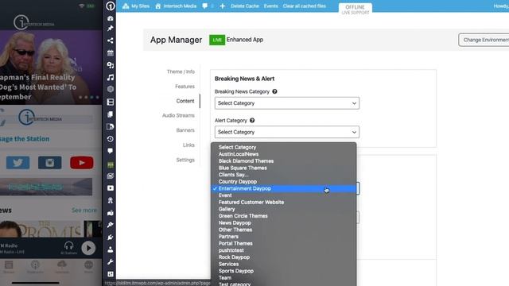Open the Breaking News Category dropdown
509x286 pixels.
(x=287, y=103)
